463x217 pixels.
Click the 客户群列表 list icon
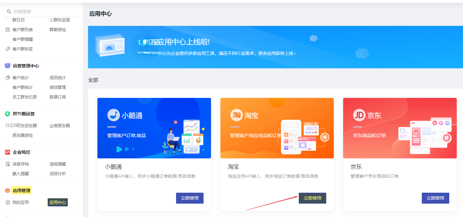point(8,30)
